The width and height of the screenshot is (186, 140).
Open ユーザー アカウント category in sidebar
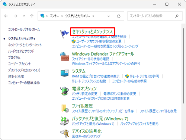point(20,64)
